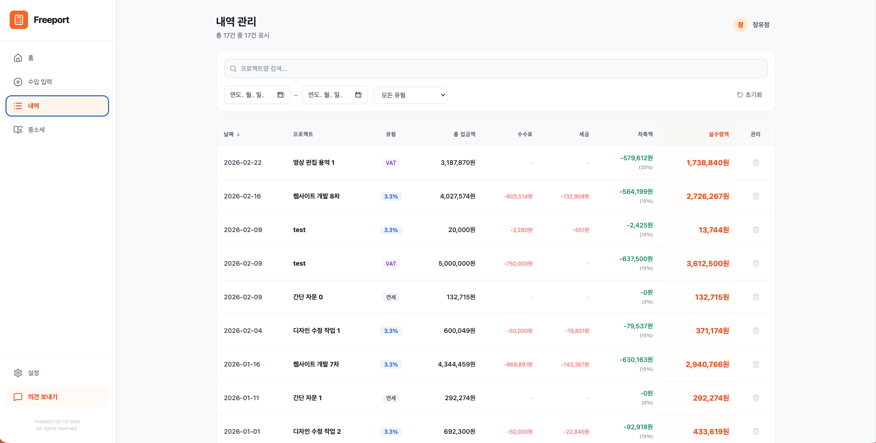Click the date 2026-02-22
Image resolution: width=876 pixels, height=443 pixels.
pos(242,163)
